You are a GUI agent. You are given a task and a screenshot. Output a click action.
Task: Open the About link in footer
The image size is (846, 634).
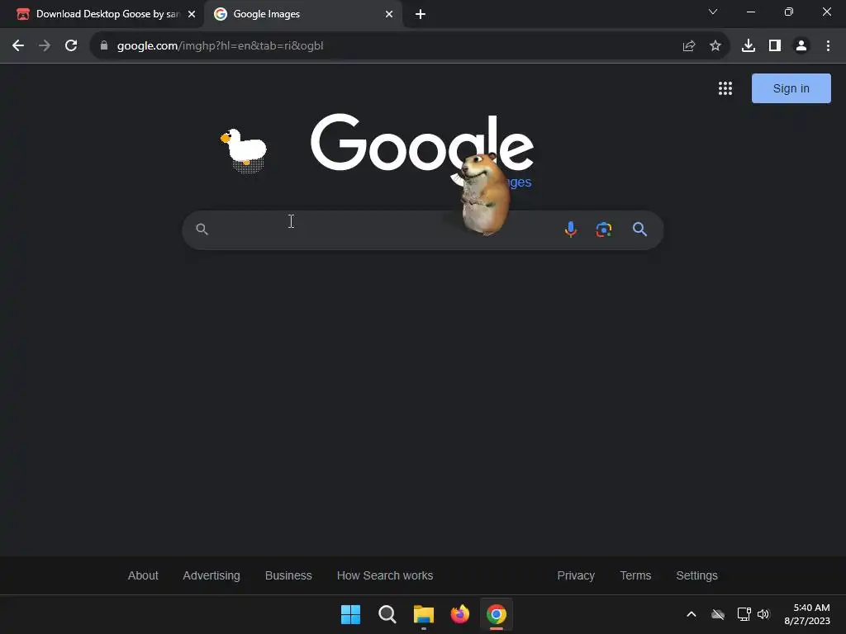pyautogui.click(x=143, y=575)
